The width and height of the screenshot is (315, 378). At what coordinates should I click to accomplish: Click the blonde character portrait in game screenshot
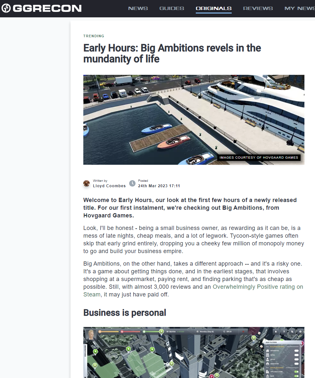[x=91, y=335]
